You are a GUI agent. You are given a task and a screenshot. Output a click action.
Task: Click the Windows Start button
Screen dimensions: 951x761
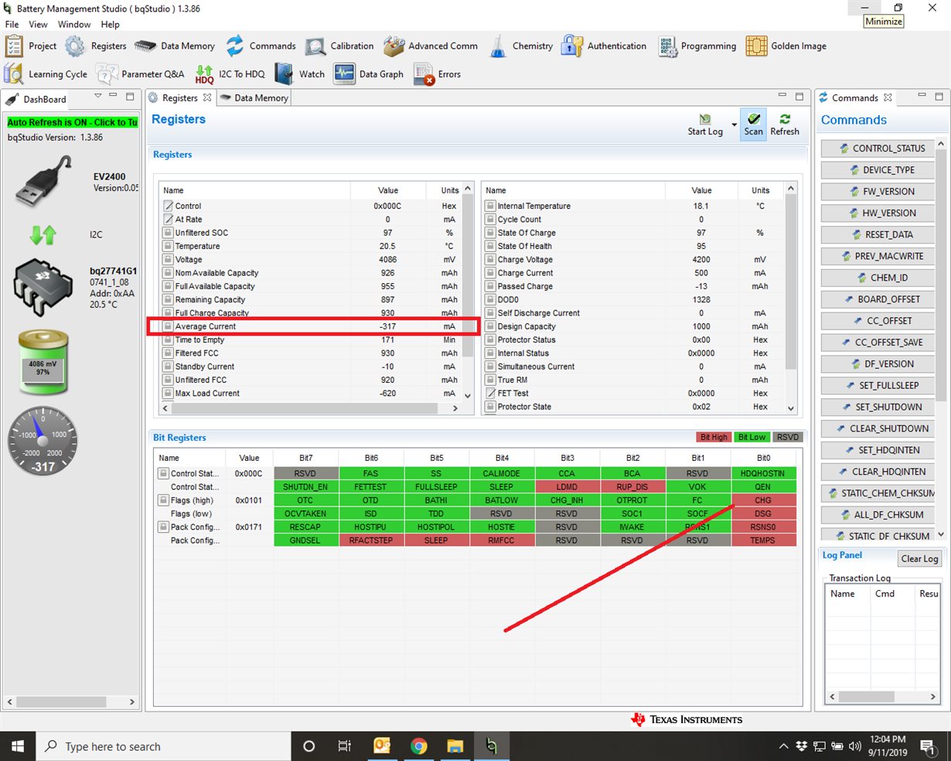[18, 746]
